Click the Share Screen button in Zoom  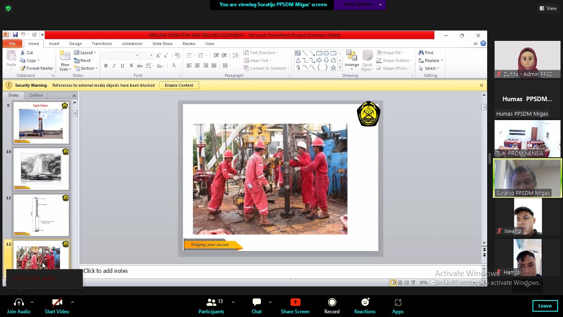295,306
